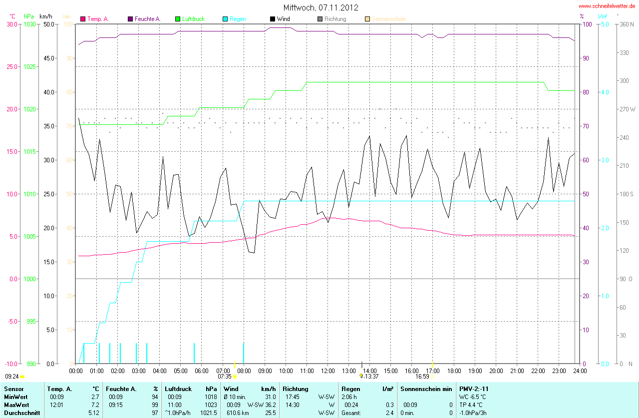Screen dimensions: 639x418
Task: Click the minimum temperature value 2.7
Action: [x=95, y=397]
